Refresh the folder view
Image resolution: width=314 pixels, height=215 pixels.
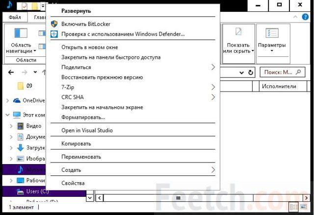[x=251, y=72]
